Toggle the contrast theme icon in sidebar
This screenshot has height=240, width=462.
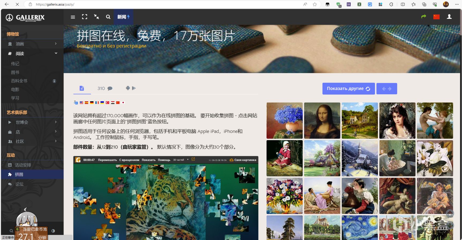pos(53,231)
